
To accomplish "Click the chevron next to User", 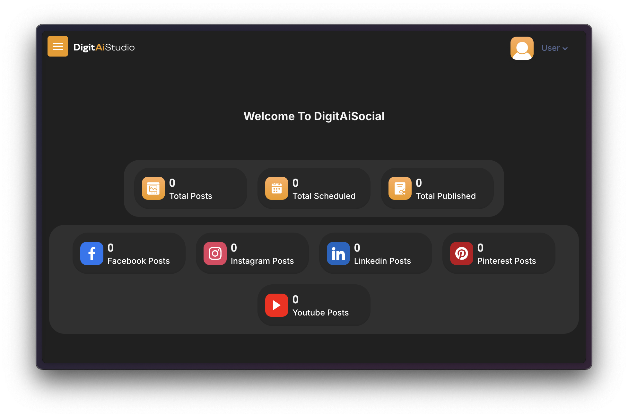I will 565,49.
